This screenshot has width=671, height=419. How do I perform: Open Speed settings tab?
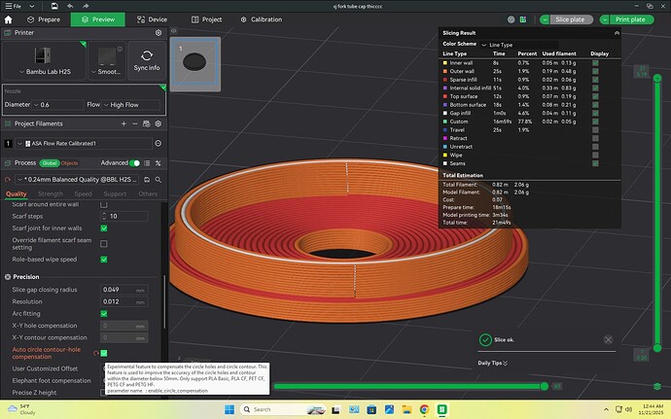83,193
